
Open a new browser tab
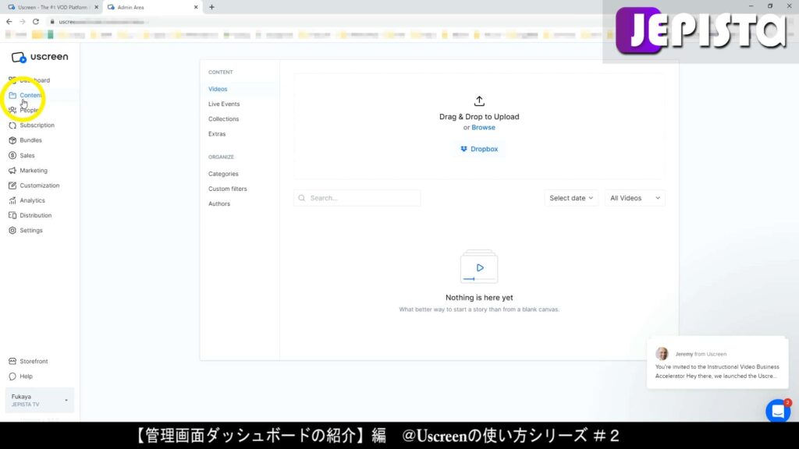211,7
